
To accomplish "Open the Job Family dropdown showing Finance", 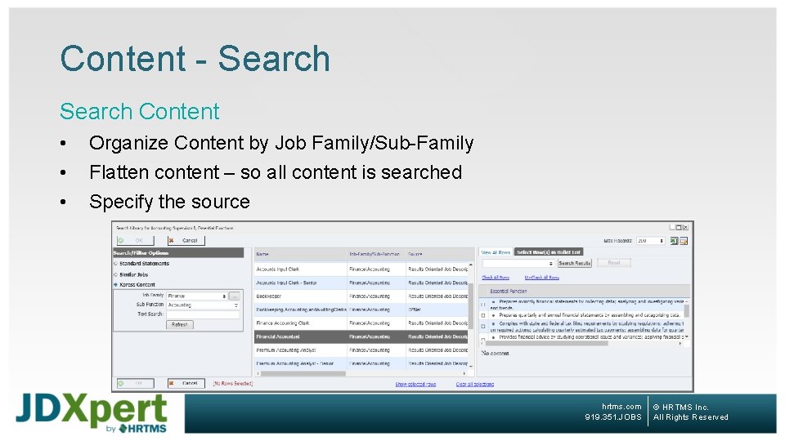I will (x=197, y=296).
